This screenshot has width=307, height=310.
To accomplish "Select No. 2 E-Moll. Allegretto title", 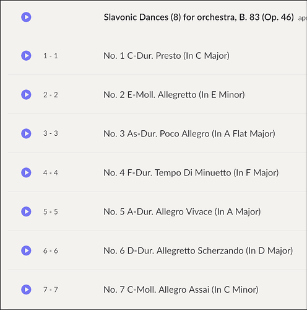I will (174, 95).
